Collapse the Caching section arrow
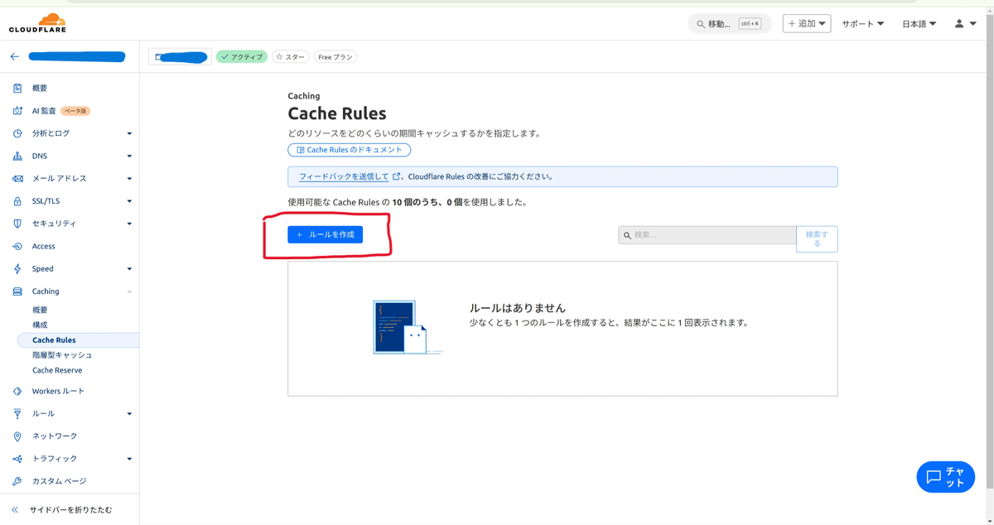The height and width of the screenshot is (525, 994). (129, 291)
